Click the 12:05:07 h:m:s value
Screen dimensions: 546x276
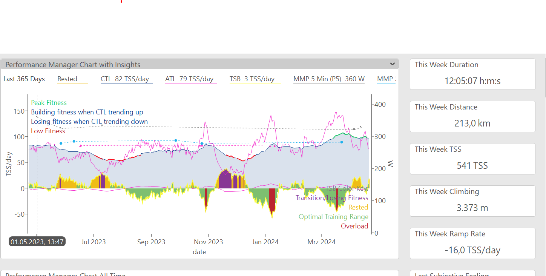pyautogui.click(x=472, y=81)
